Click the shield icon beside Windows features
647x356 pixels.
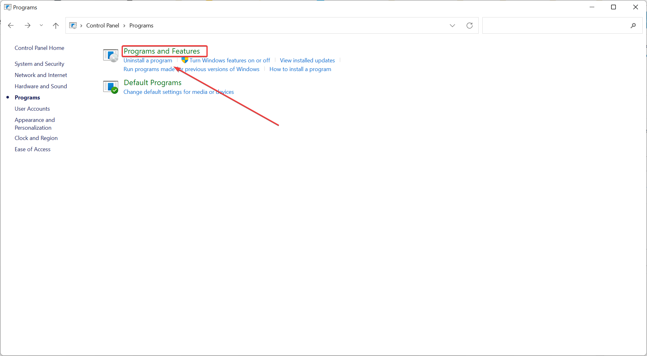tap(185, 60)
